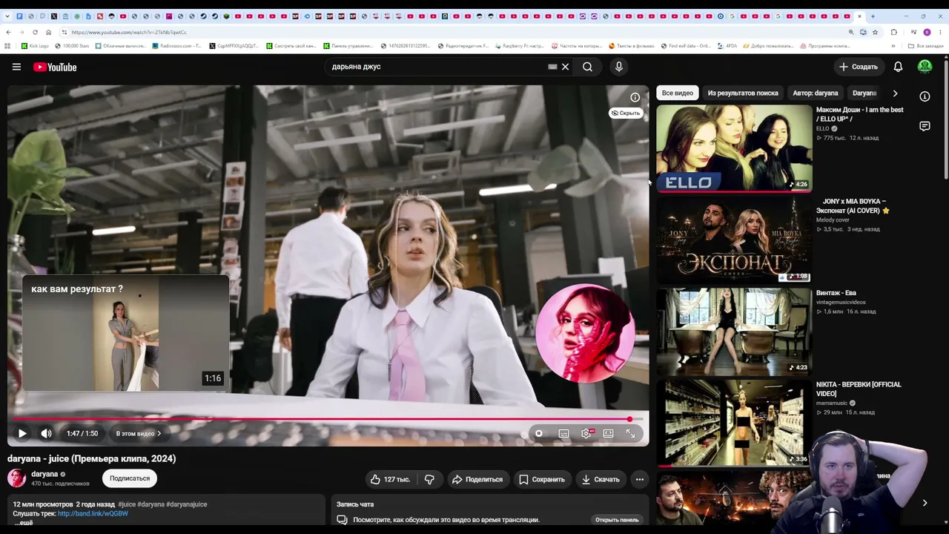Save the video with Сохранить
Screen dimensions: 949x534
542,479
